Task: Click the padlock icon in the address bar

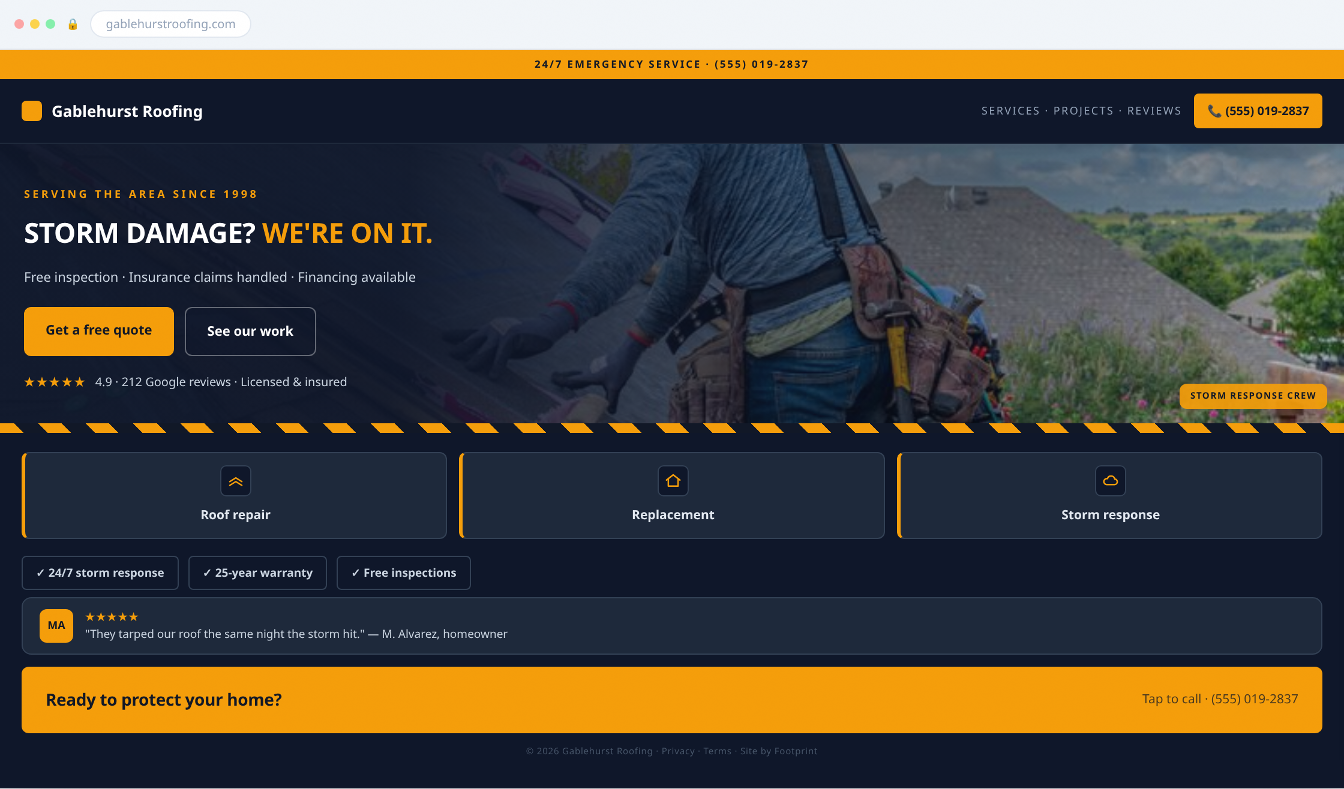Action: (x=73, y=24)
